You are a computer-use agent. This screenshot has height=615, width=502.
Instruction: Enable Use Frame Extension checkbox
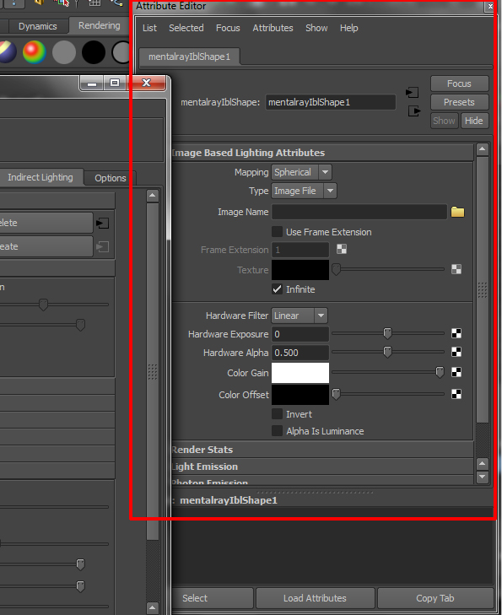(x=277, y=231)
